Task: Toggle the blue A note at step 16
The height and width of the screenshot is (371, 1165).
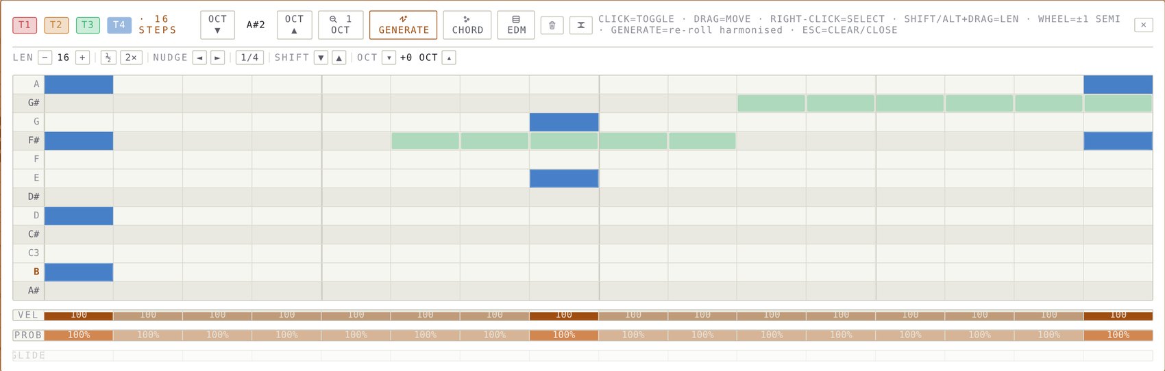Action: (x=1118, y=84)
